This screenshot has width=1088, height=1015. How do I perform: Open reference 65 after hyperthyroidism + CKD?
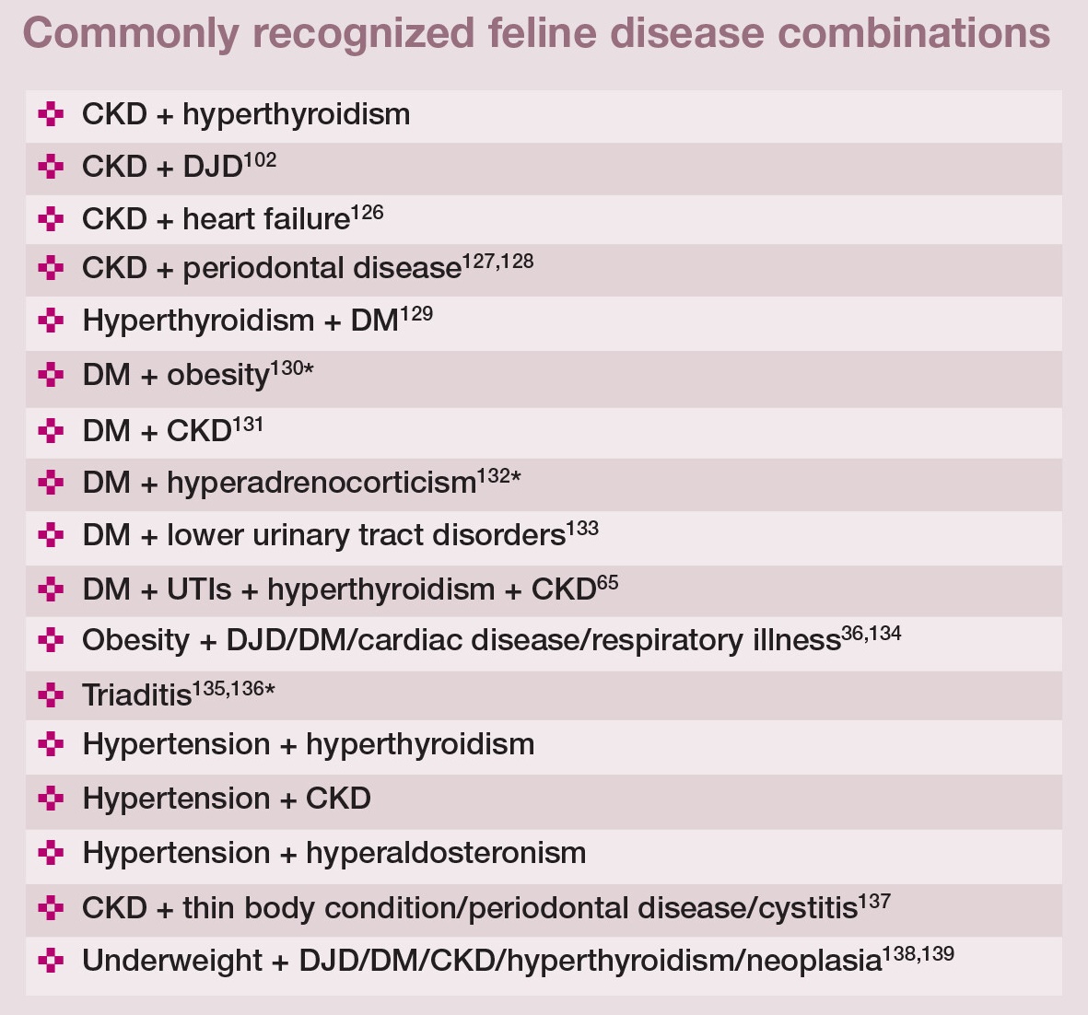pyautogui.click(x=608, y=582)
